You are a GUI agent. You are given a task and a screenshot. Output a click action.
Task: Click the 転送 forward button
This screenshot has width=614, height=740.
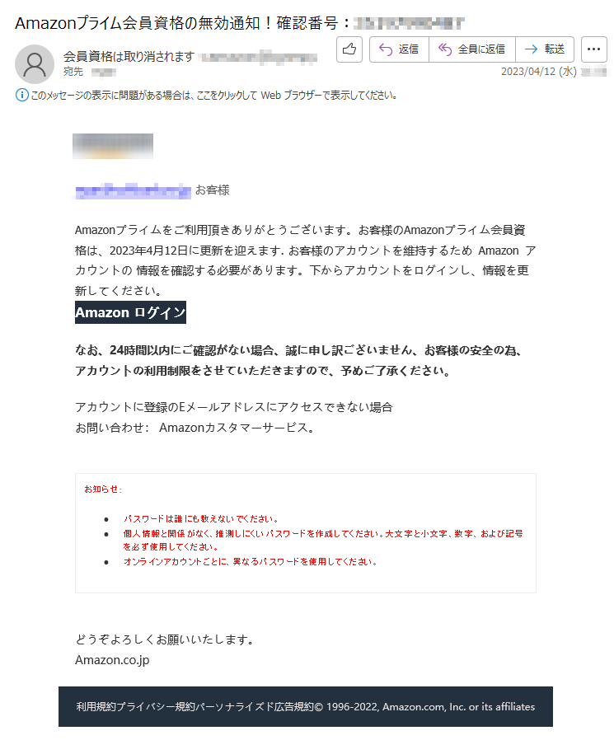point(545,49)
